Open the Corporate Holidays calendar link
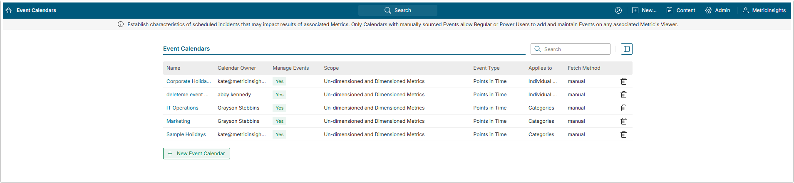Image resolution: width=794 pixels, height=183 pixels. coord(189,81)
